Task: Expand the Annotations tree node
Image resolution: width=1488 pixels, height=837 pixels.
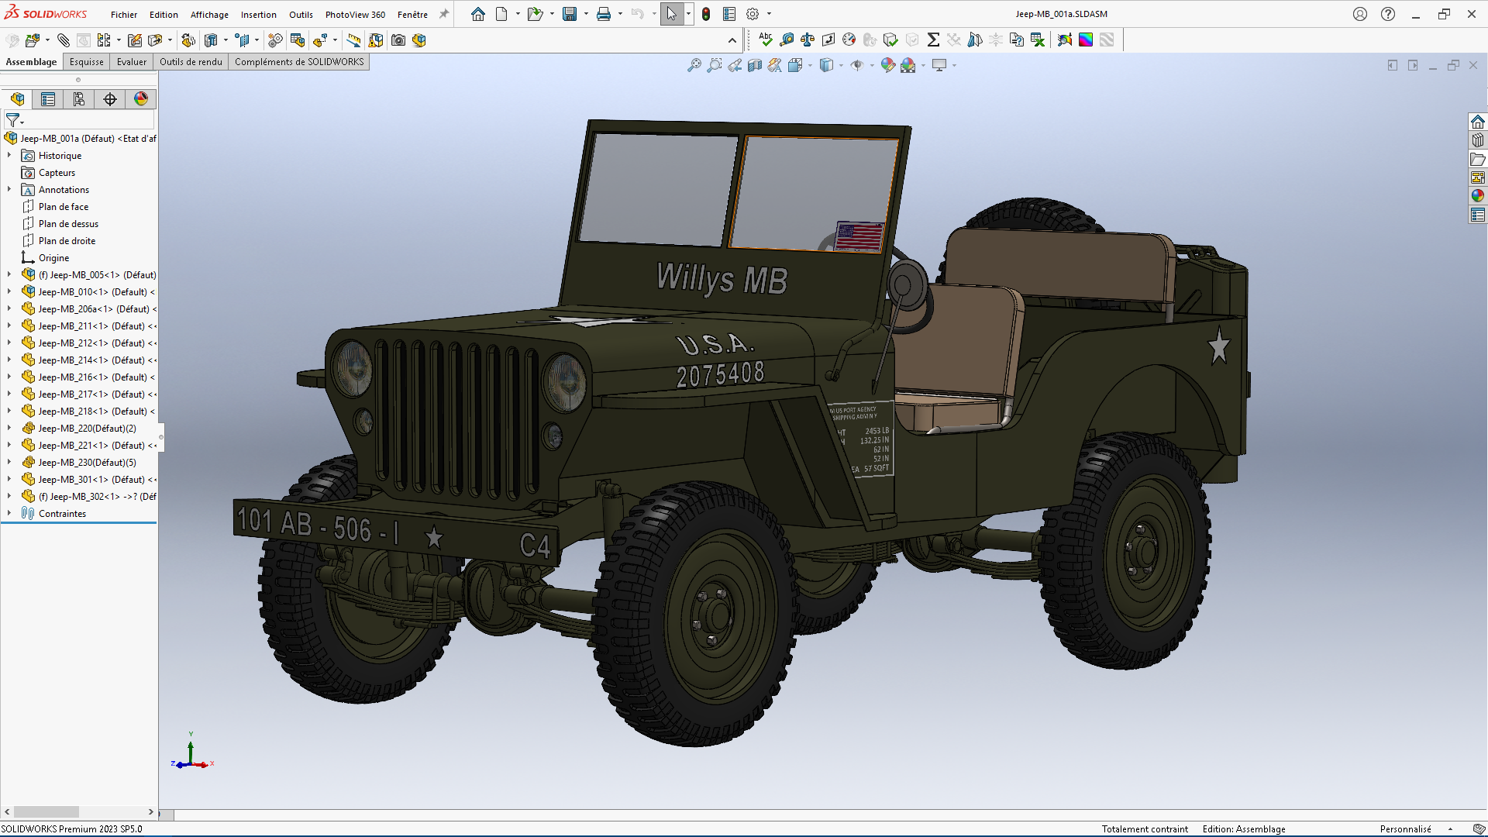Action: click(9, 190)
